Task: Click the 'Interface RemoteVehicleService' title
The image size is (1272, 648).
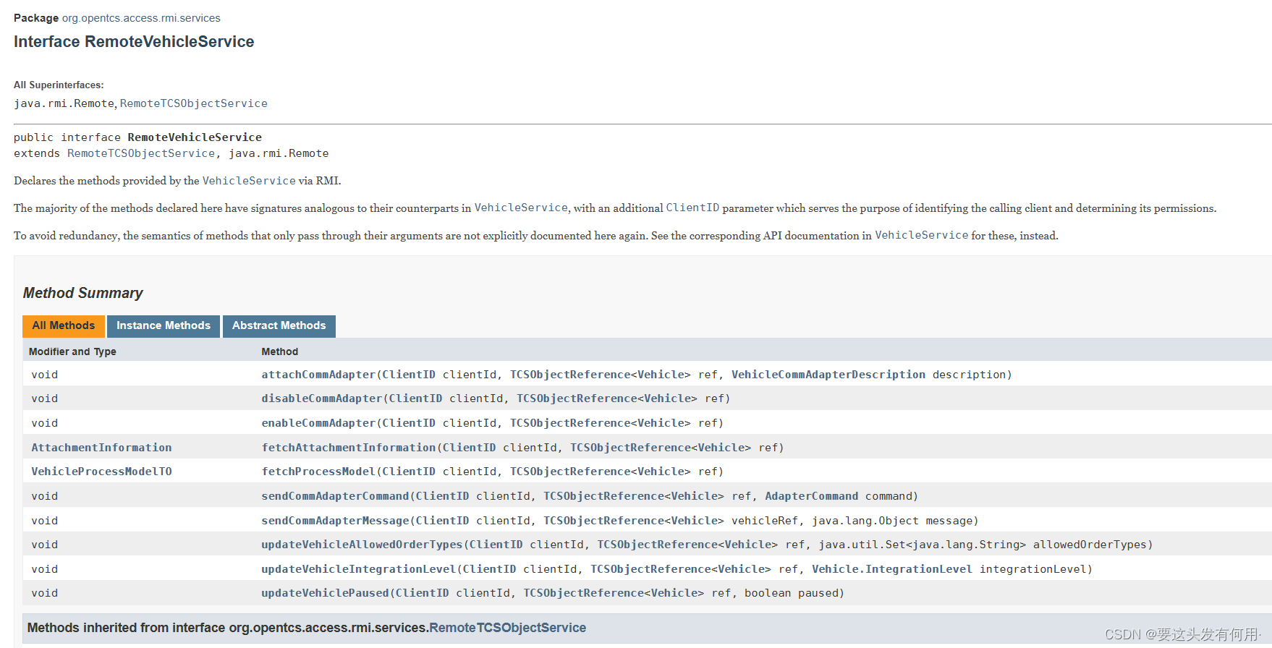Action: coord(134,42)
